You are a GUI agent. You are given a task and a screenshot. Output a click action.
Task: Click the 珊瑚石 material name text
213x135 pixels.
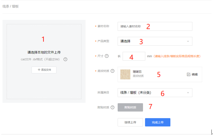click(137, 72)
